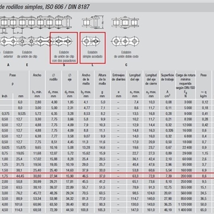Click the pitch value '44,45' mm
The width and height of the screenshot is (214, 214).
click(x=21, y=176)
